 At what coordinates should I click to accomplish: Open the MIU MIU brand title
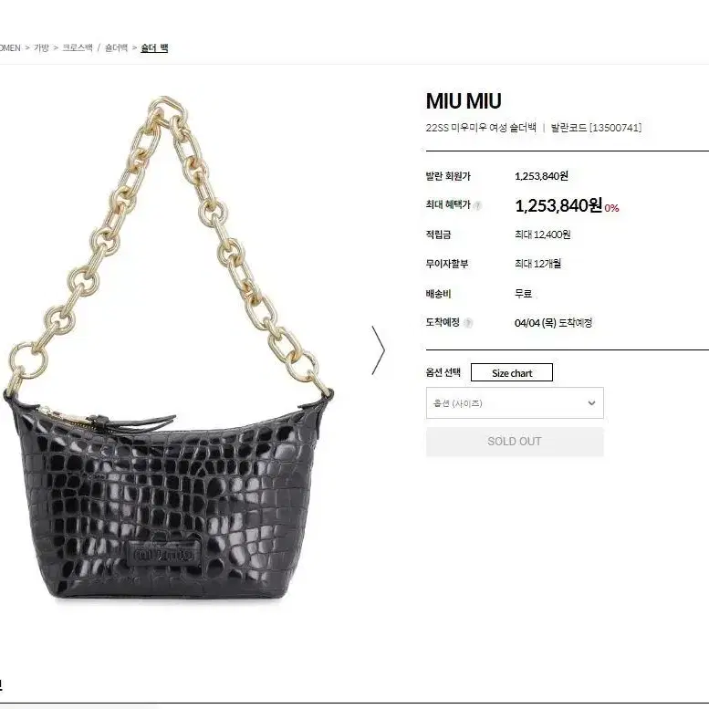point(464,101)
